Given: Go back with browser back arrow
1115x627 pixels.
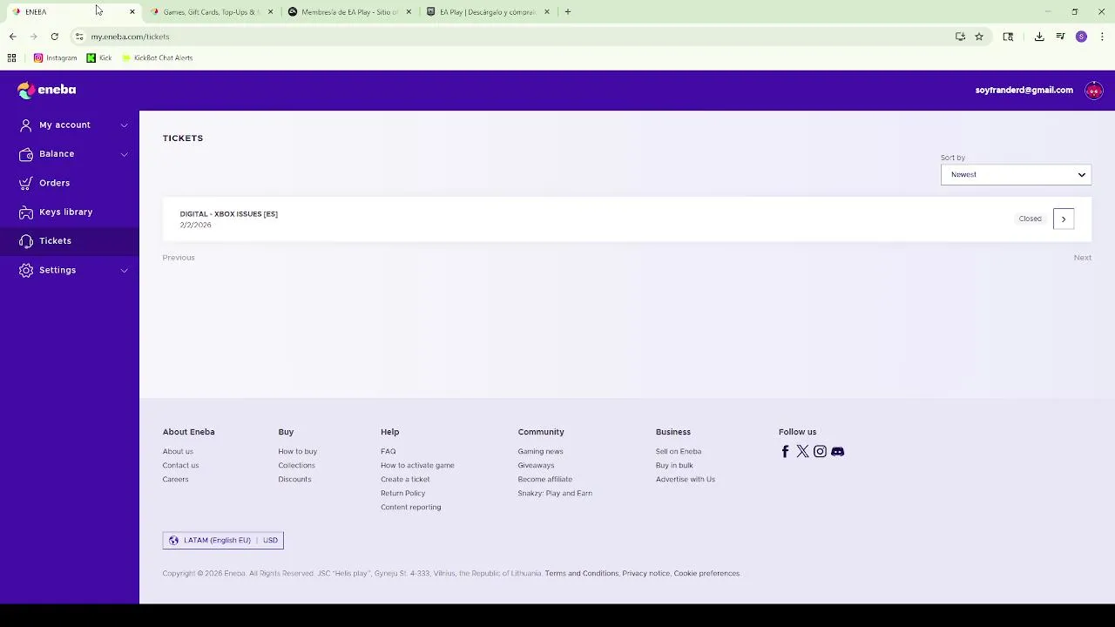Looking at the screenshot, I should coord(12,37).
